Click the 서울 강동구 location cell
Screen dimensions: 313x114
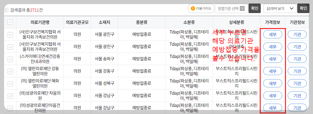[105, 71]
